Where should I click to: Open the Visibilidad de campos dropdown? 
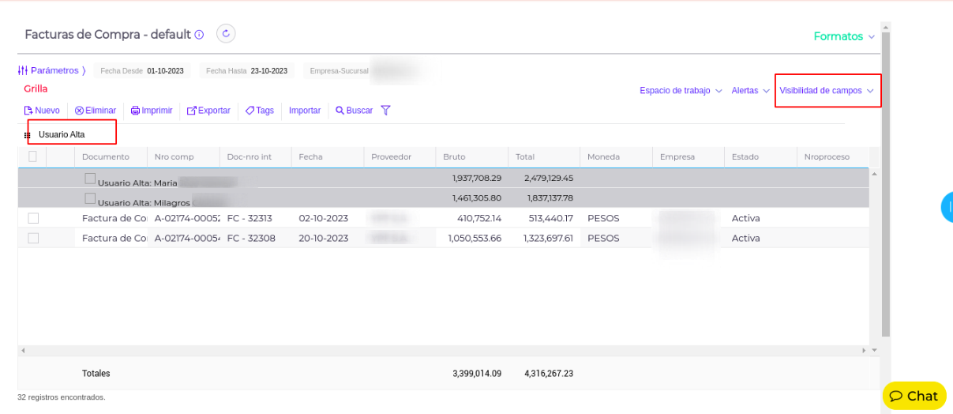click(x=827, y=91)
